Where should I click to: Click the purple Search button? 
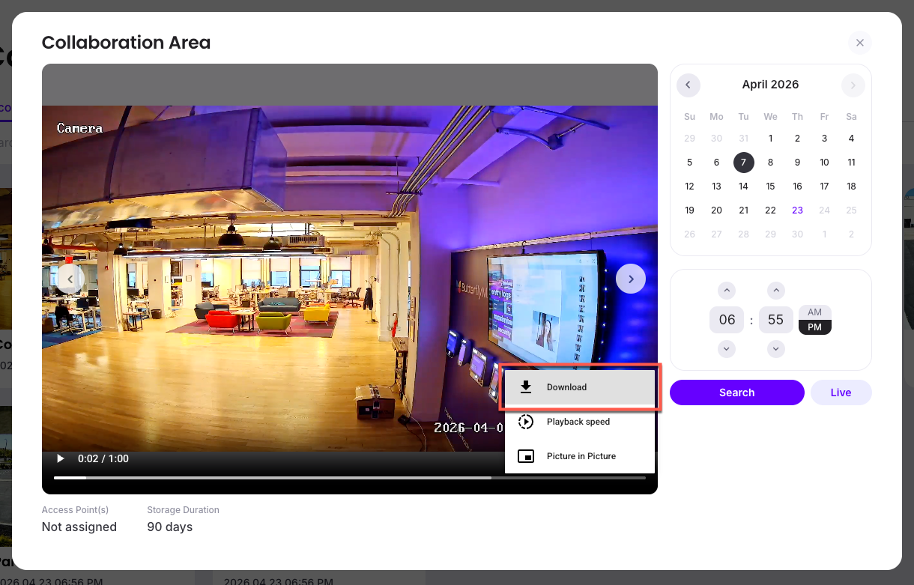(x=736, y=392)
